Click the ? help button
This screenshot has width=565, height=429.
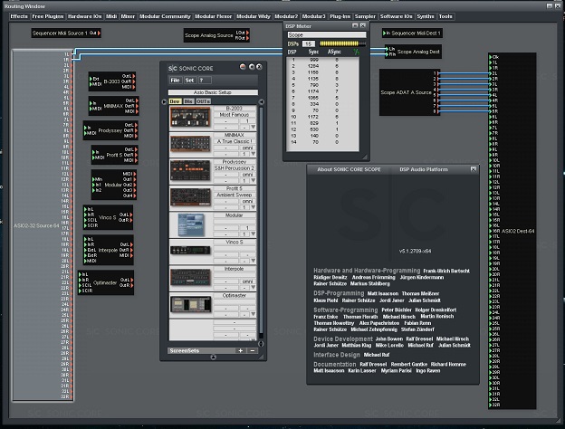coord(205,81)
